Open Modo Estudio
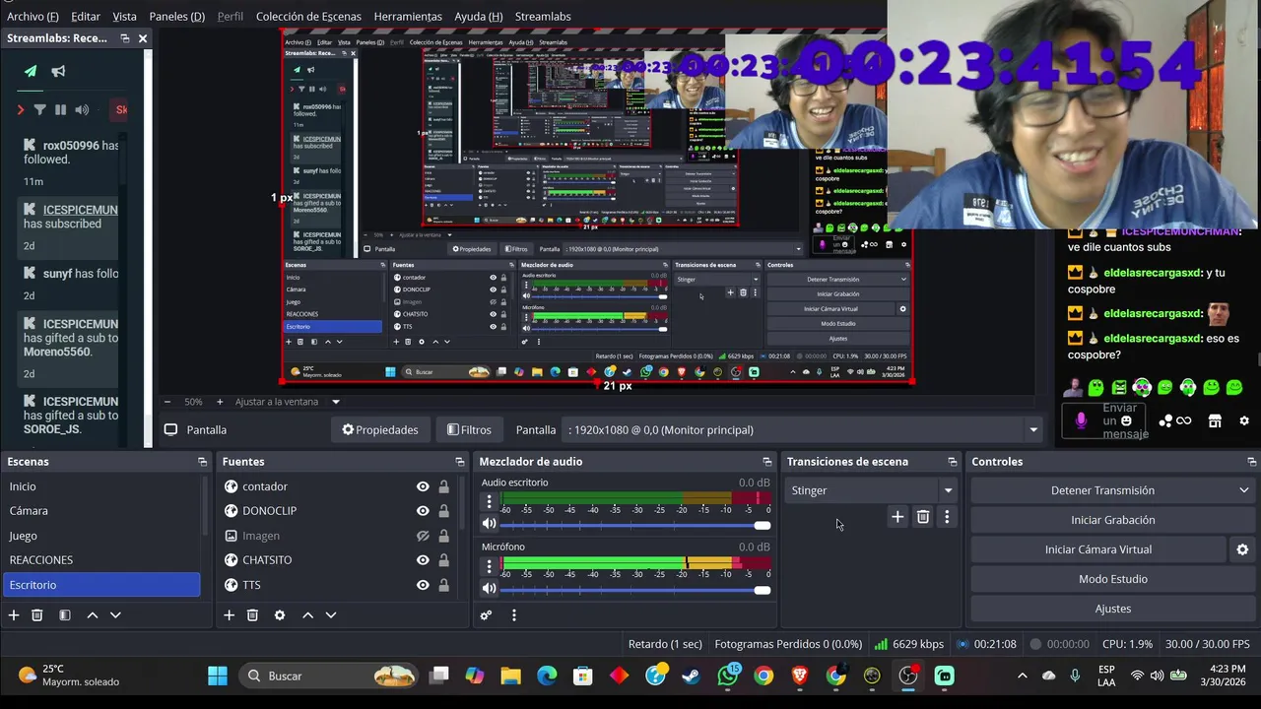Image resolution: width=1261 pixels, height=709 pixels. [1113, 579]
